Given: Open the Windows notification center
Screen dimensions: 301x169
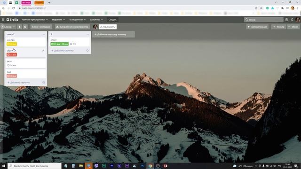Looking at the screenshot, I should pos(296,166).
